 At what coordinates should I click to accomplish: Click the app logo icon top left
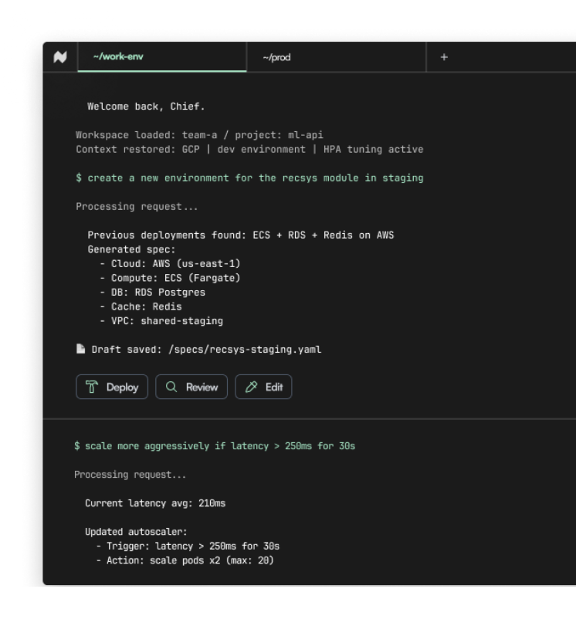tap(61, 56)
